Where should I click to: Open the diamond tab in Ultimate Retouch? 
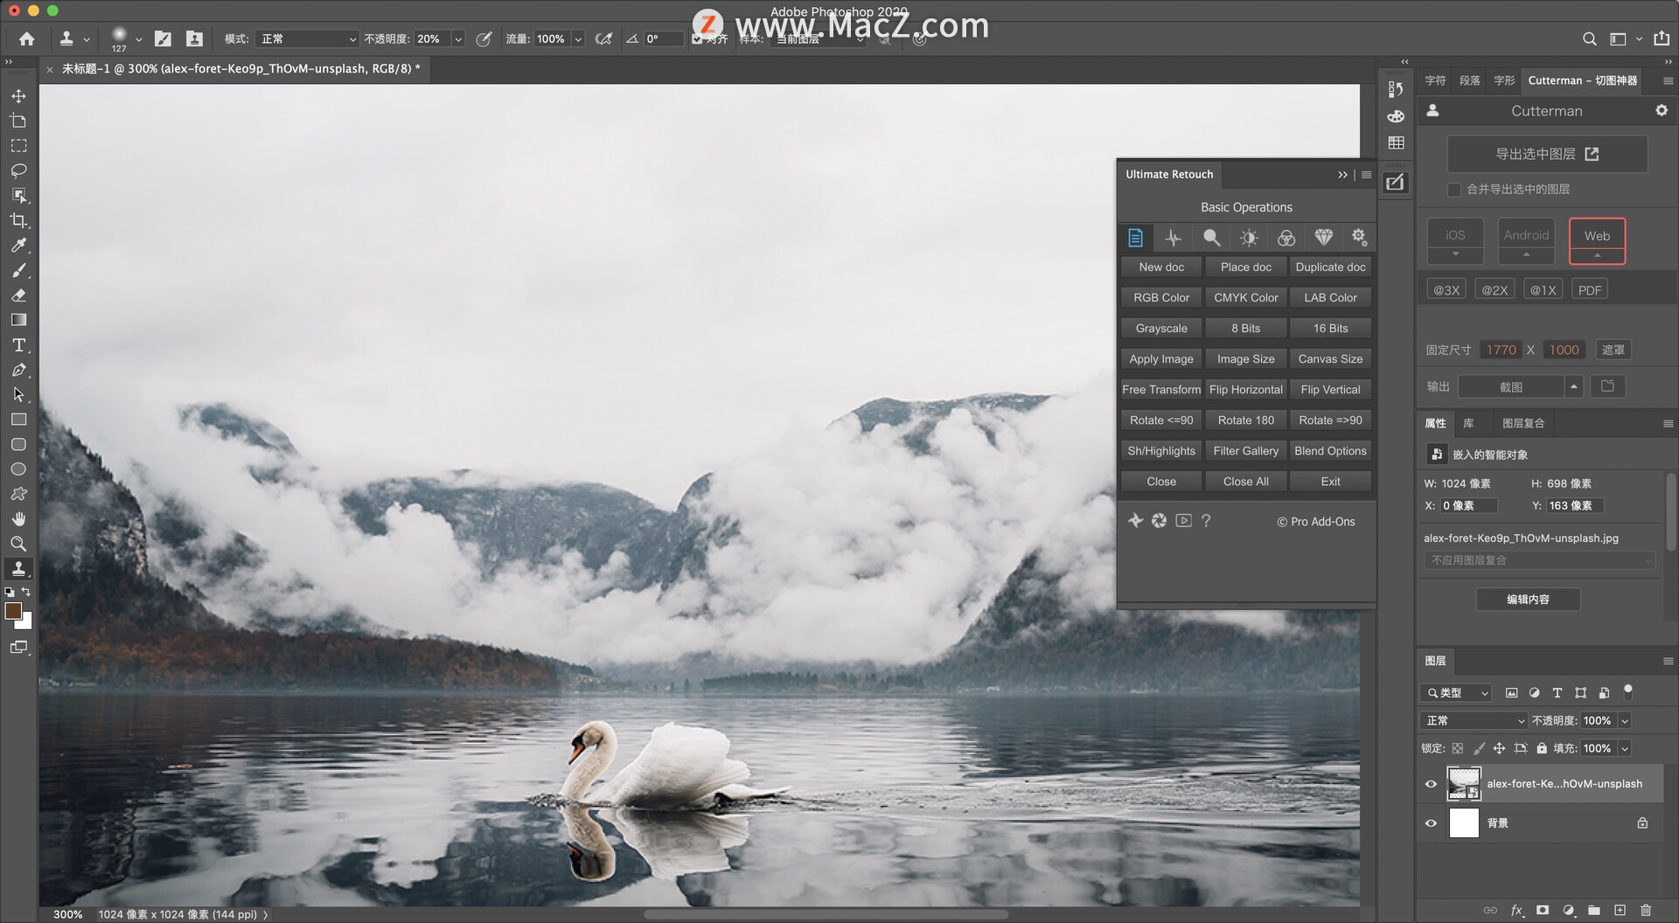tap(1323, 237)
